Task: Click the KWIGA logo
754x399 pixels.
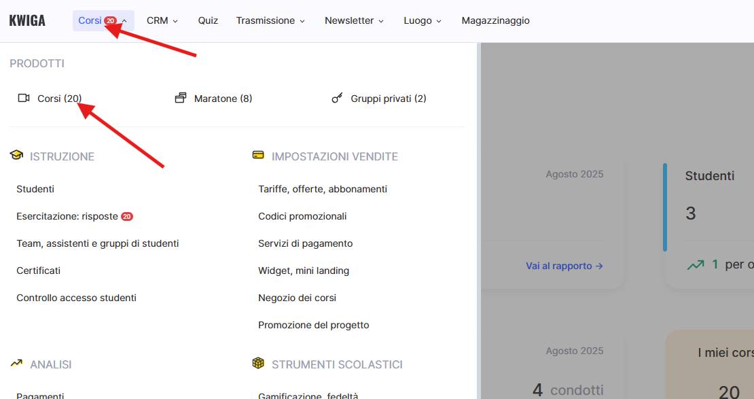Action: 27,20
